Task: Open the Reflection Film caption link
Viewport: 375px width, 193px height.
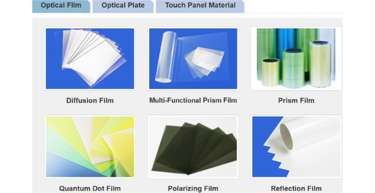Action: pos(296,189)
